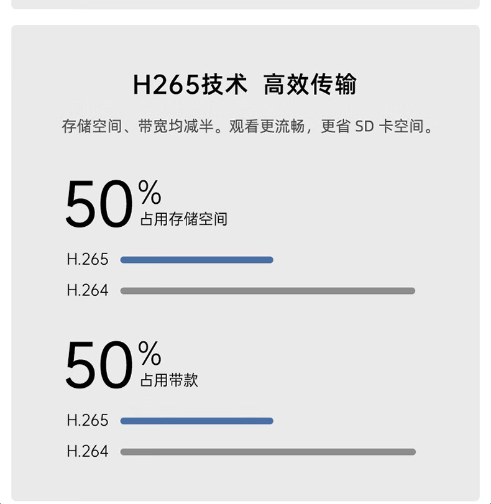Click the 高效传输 title text
Screen dimensions: 491x504
[310, 85]
